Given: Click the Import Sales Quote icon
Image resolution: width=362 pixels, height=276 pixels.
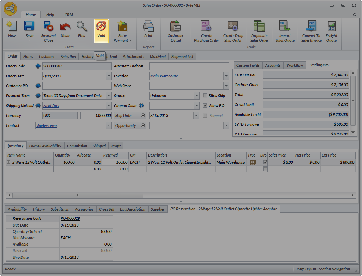Looking at the screenshot, I should (x=285, y=27).
